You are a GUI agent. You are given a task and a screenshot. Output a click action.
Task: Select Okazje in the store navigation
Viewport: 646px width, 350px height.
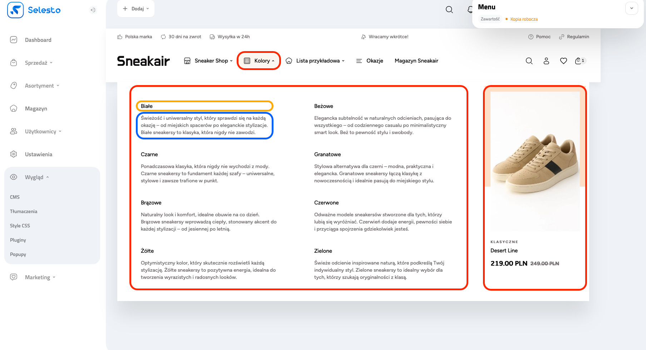[x=374, y=61]
